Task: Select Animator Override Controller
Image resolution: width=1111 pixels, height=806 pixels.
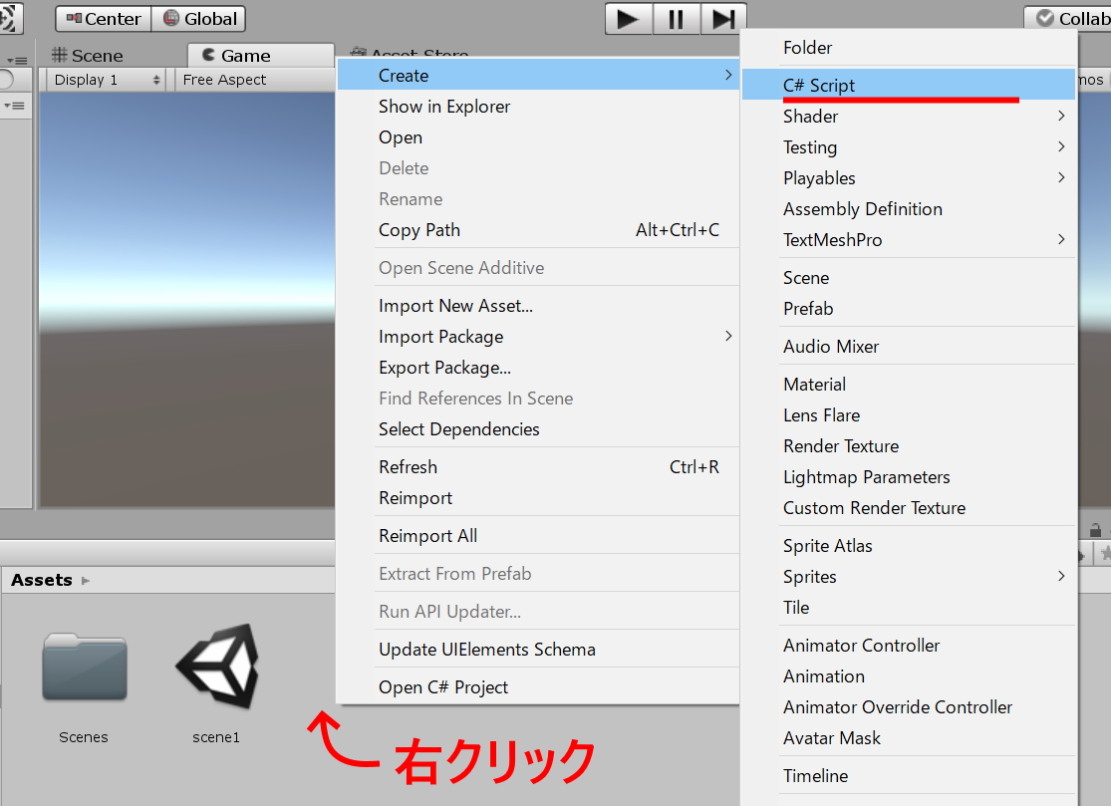Action: pos(909,707)
